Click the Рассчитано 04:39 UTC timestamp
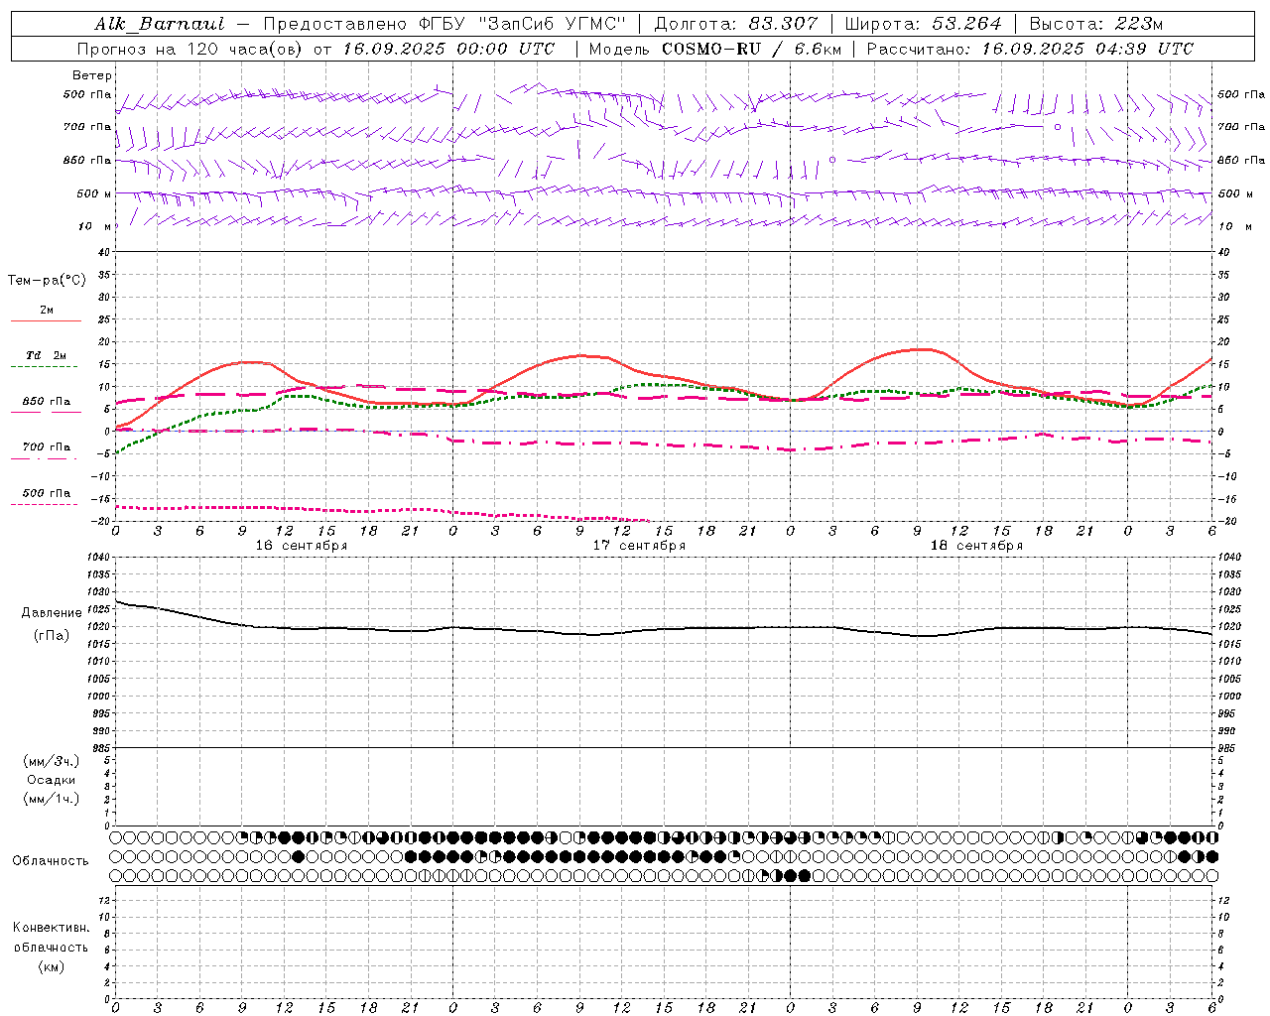Viewport: 1270px width, 1016px height. point(1031,49)
